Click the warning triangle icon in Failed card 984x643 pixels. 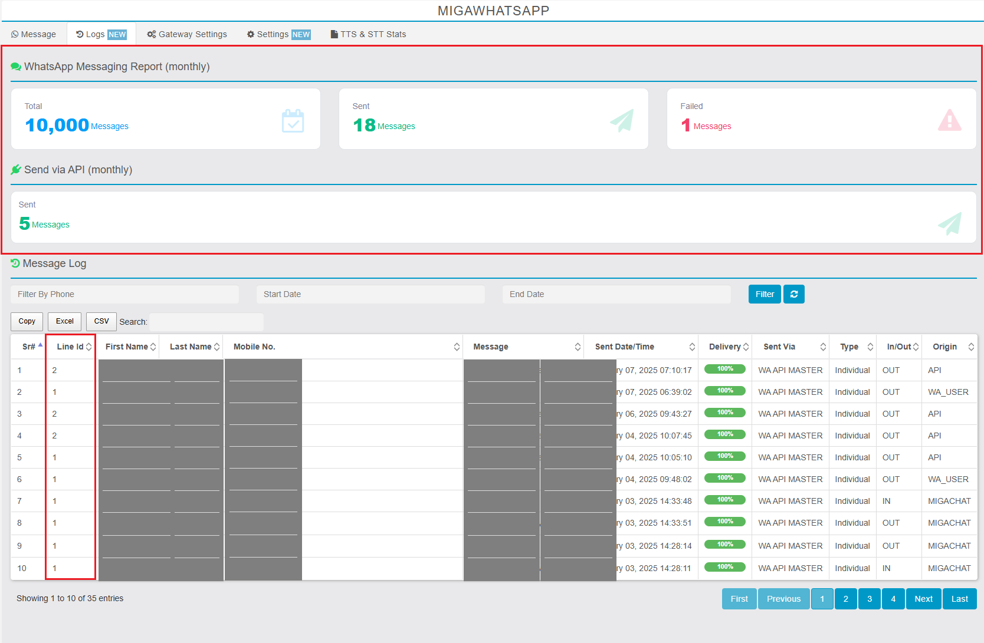pyautogui.click(x=949, y=120)
